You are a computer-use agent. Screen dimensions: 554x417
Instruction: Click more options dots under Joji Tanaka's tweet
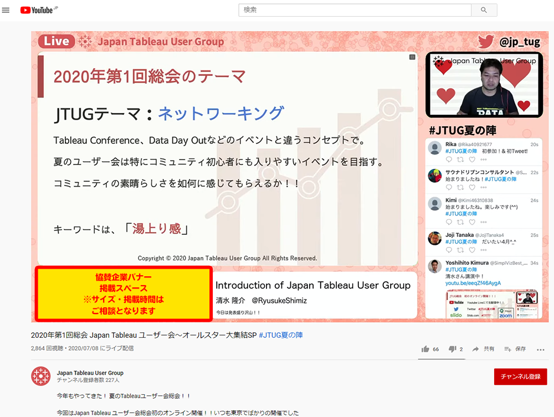click(483, 250)
